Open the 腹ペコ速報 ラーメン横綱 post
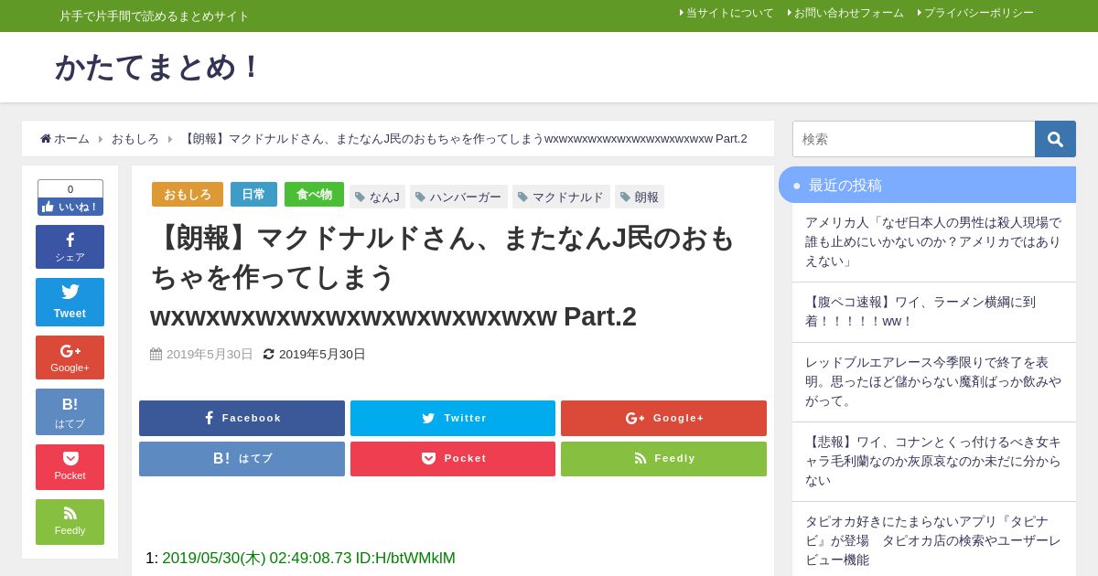Screen dimensions: 1098x576 click(934, 312)
